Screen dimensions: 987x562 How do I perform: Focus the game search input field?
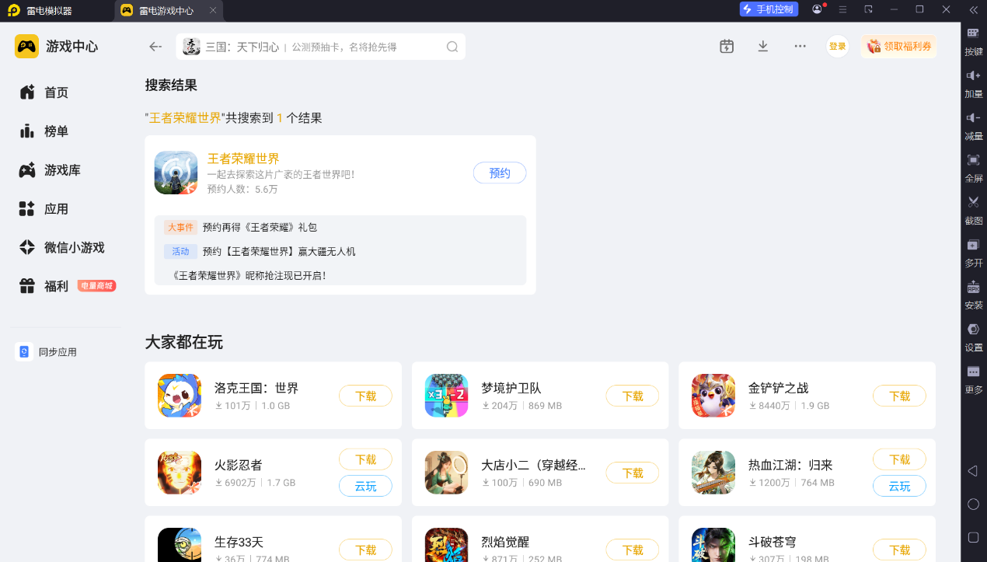pyautogui.click(x=320, y=47)
